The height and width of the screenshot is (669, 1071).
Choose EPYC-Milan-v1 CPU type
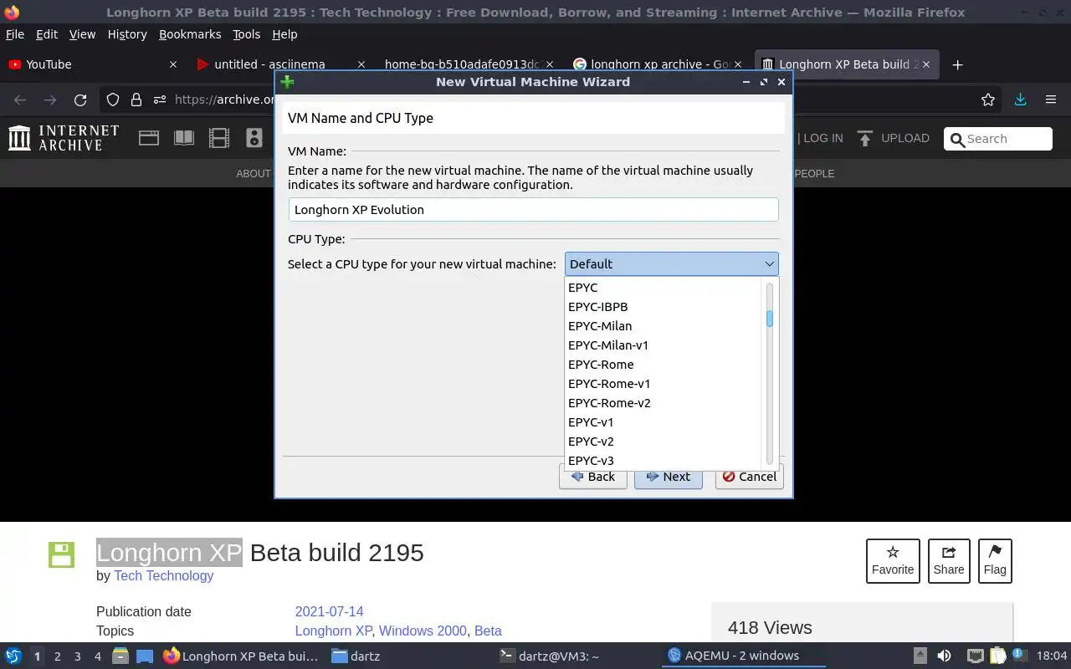coord(664,345)
